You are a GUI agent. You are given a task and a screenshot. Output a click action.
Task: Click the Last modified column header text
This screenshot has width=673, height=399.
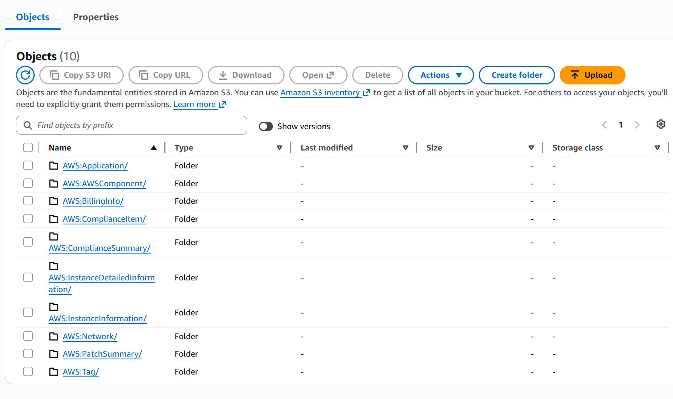coord(327,148)
